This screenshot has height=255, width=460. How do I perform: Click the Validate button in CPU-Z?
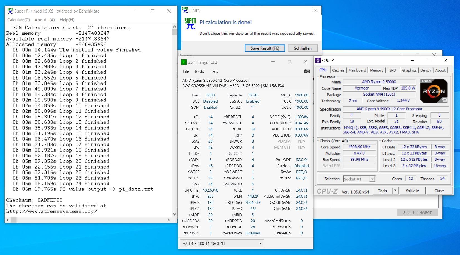412,191
